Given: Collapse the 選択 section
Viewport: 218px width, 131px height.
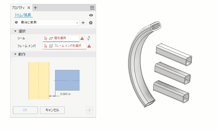Looking at the screenshot, I should tap(15, 31).
